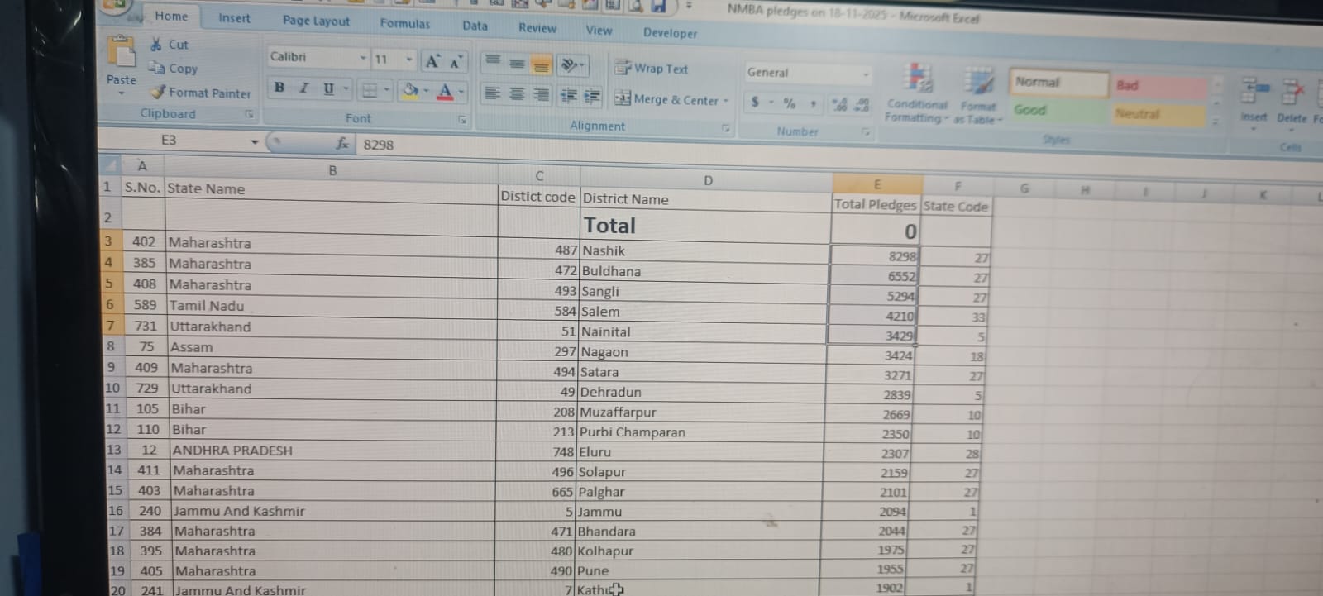Click the Copy button
The height and width of the screenshot is (596, 1323).
click(x=174, y=69)
